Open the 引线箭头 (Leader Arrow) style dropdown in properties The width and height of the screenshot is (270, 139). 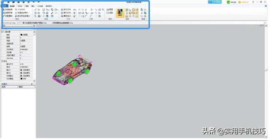point(26,76)
